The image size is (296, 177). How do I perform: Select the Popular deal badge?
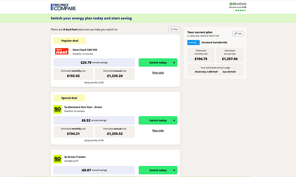tap(70, 41)
